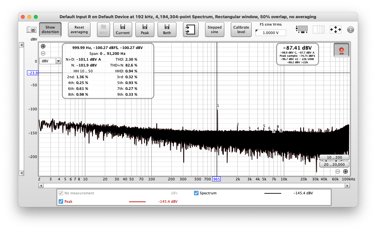Click the four-arrow move icon

(336, 30)
